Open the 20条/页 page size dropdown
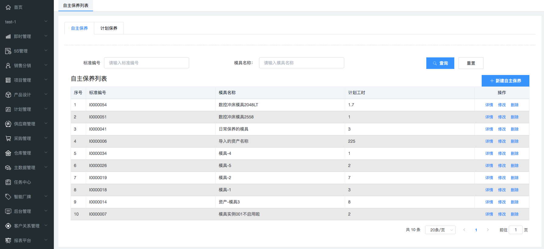Image resolution: width=544 pixels, height=249 pixels. [440, 230]
